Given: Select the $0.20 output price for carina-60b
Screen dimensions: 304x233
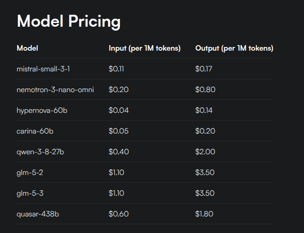Looking at the screenshot, I should pyautogui.click(x=205, y=131).
